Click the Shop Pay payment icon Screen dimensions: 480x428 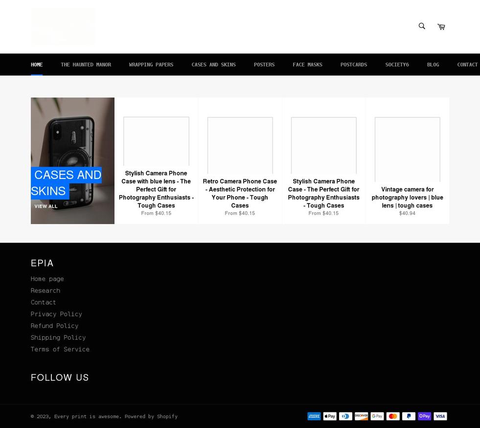424,416
